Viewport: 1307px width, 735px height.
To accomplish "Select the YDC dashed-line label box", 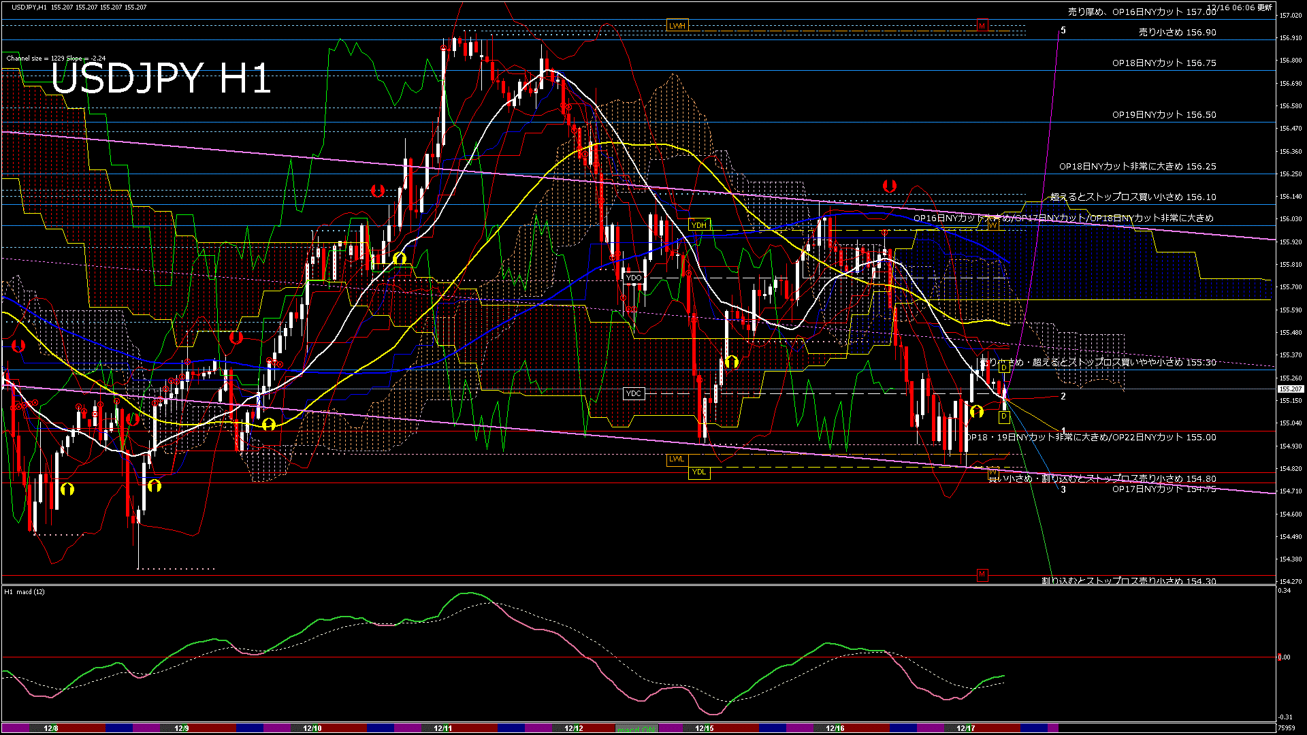I will click(x=633, y=393).
